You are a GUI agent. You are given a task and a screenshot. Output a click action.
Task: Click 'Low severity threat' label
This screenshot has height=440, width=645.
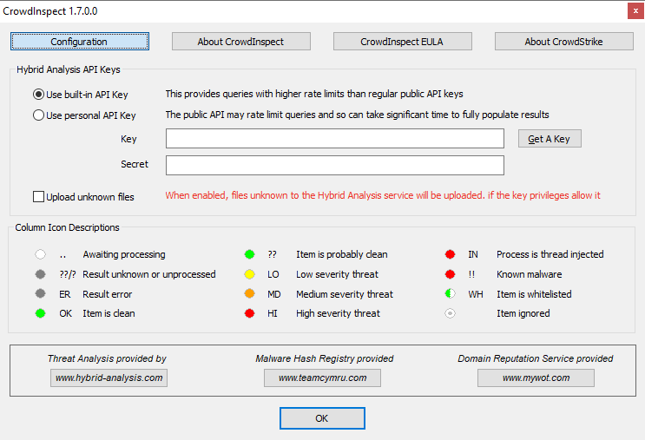[x=338, y=274]
